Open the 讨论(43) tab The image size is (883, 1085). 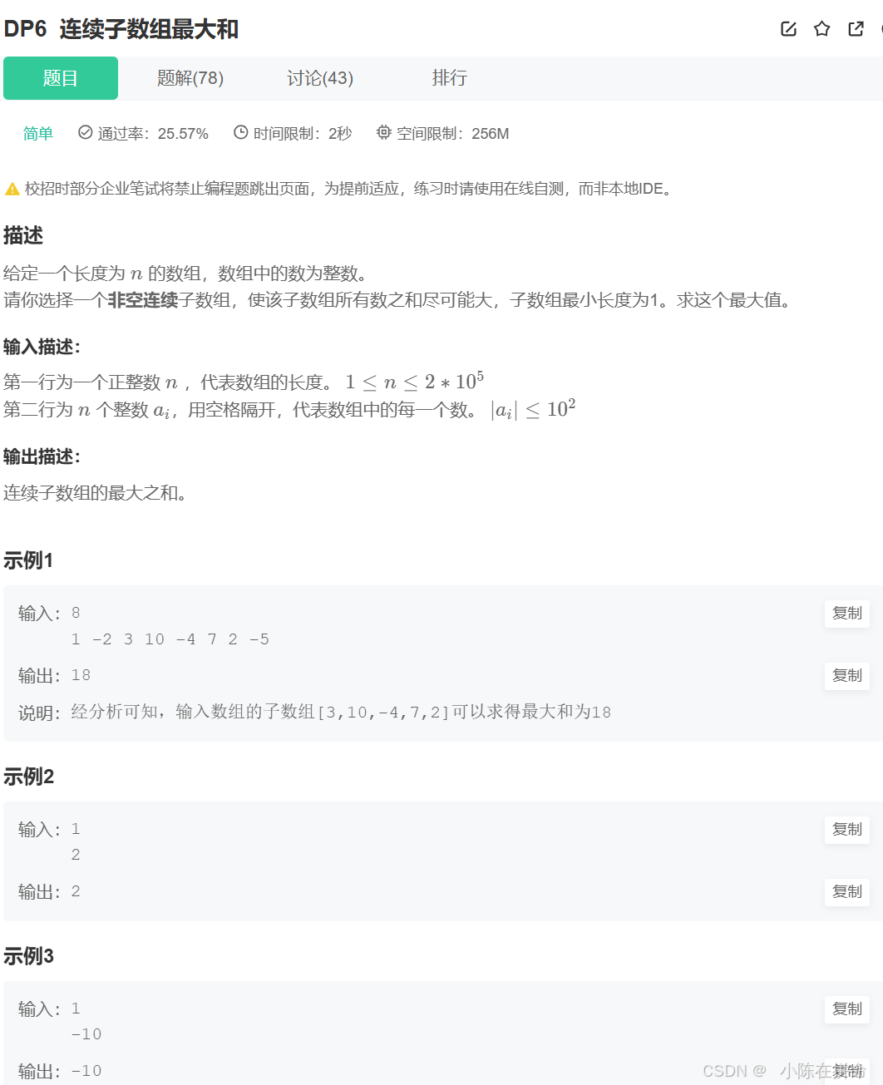[320, 78]
